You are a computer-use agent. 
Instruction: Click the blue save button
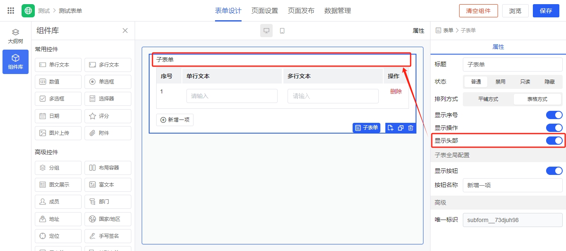click(x=546, y=11)
